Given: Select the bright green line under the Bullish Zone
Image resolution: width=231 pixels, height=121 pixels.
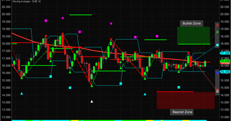Looking at the screenshot, I should (194, 44).
